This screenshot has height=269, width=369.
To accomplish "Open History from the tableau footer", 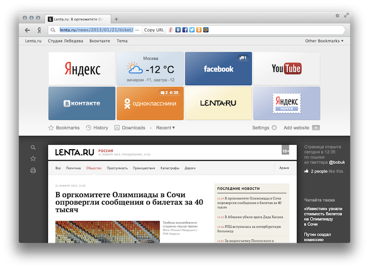I will pyautogui.click(x=97, y=128).
